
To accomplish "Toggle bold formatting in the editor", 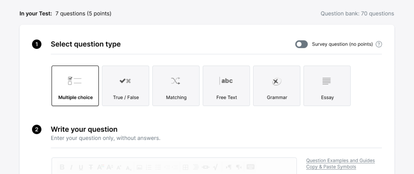I will point(62,167).
